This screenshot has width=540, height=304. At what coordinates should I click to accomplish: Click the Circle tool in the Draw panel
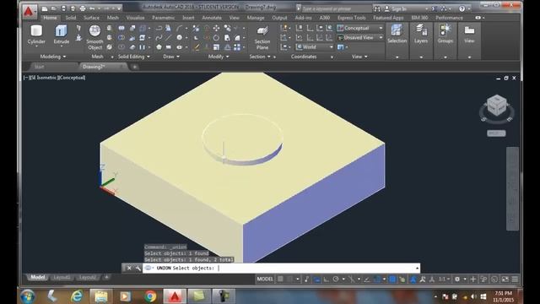pyautogui.click(x=180, y=37)
